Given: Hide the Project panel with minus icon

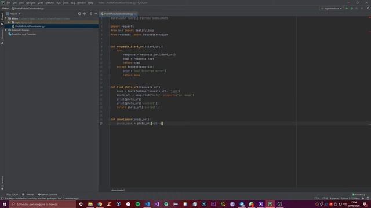Looking at the screenshot, I should pyautogui.click(x=96, y=14).
